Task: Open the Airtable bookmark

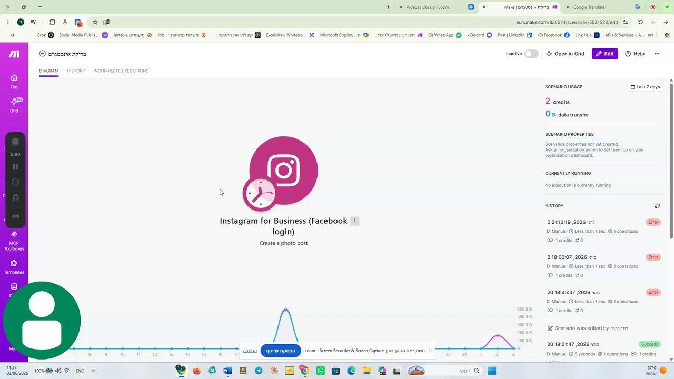Action: click(133, 35)
